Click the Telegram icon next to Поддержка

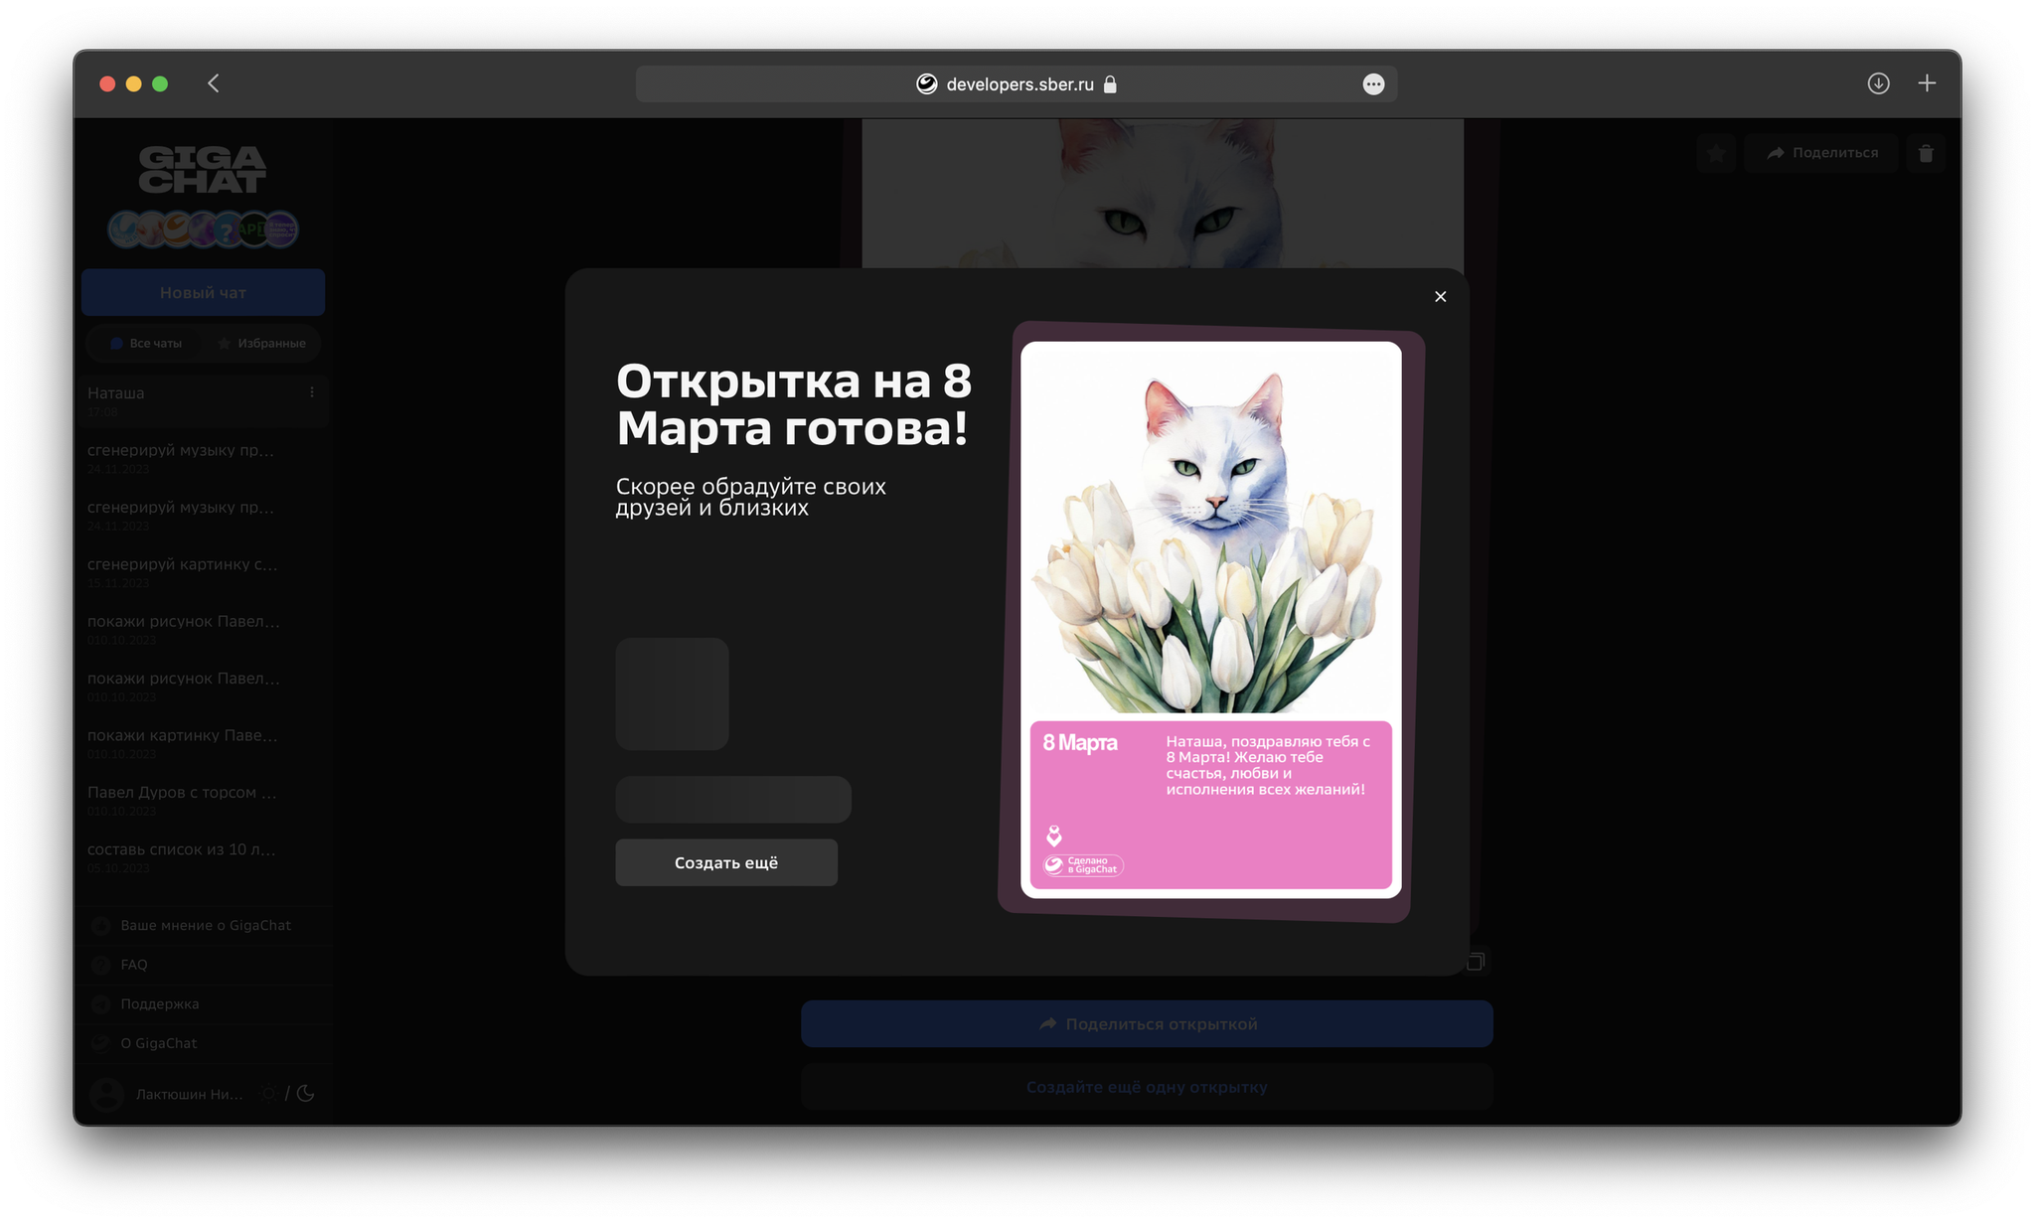click(x=100, y=1004)
